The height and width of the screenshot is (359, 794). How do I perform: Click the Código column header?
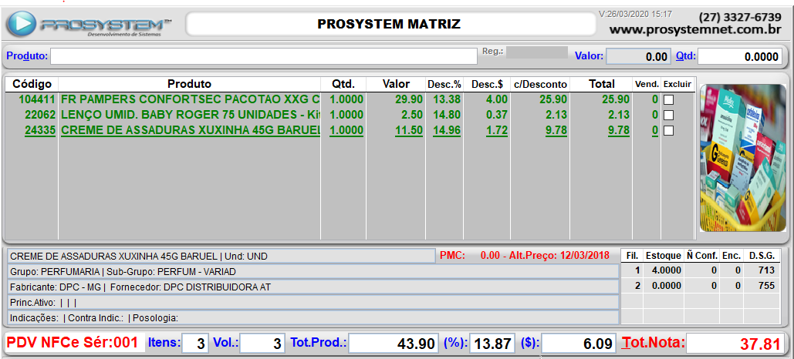(x=32, y=84)
